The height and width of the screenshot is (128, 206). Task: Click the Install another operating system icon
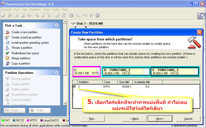tap(8, 42)
